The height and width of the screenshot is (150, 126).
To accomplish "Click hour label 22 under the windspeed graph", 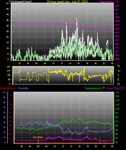I will pyautogui.click(x=104, y=63).
